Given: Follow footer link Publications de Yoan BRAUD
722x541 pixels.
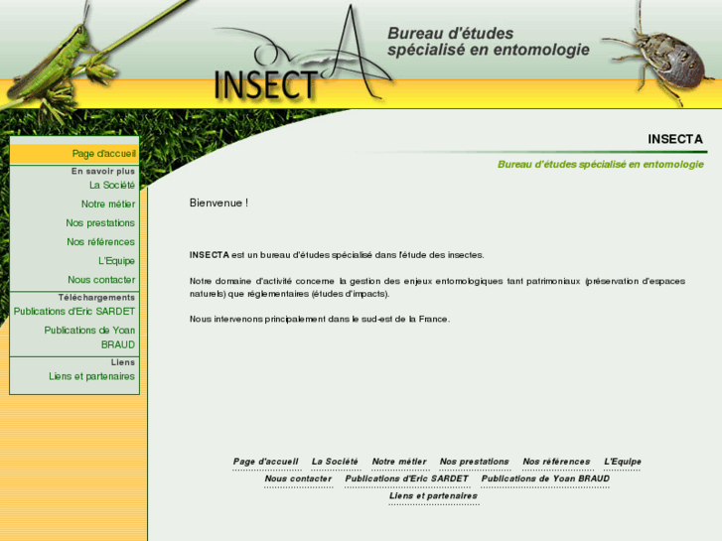Looking at the screenshot, I should 545,478.
